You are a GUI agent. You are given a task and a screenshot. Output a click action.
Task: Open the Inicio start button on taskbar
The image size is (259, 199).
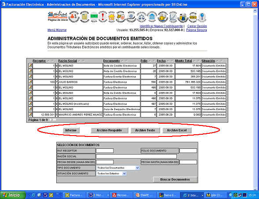(13, 195)
